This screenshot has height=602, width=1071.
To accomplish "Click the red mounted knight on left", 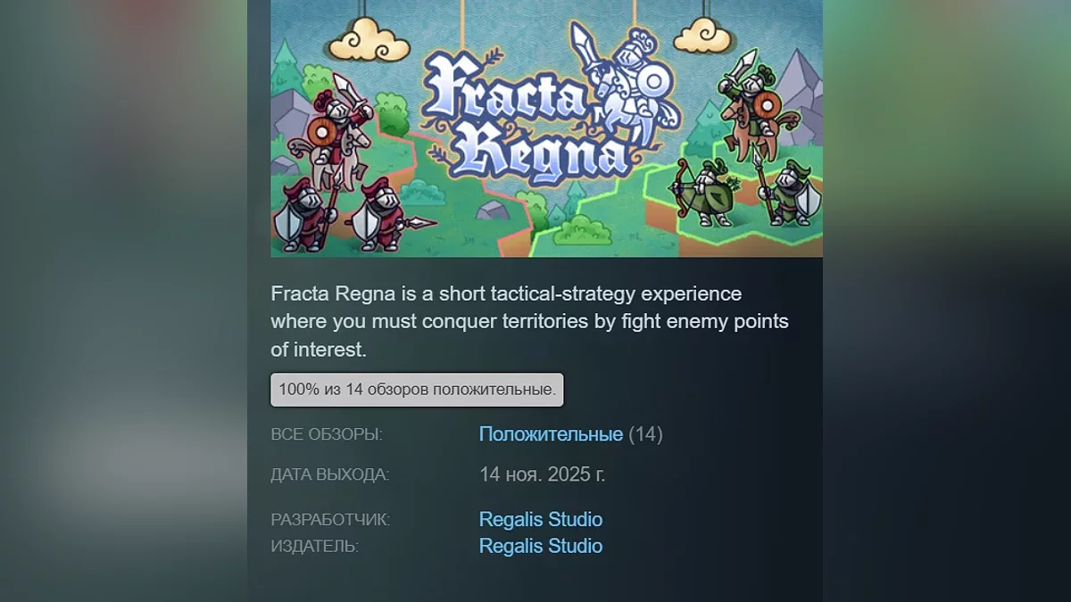I will click(339, 129).
